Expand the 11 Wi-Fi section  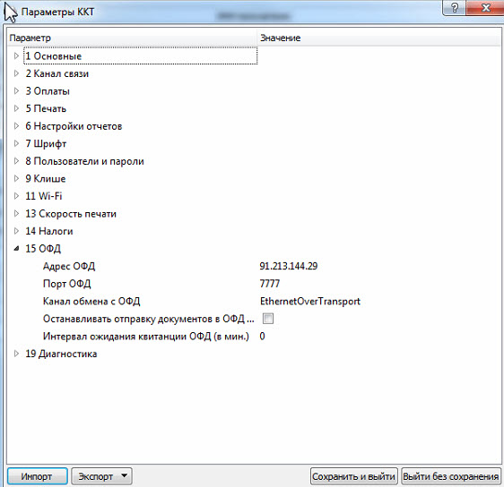(x=16, y=196)
